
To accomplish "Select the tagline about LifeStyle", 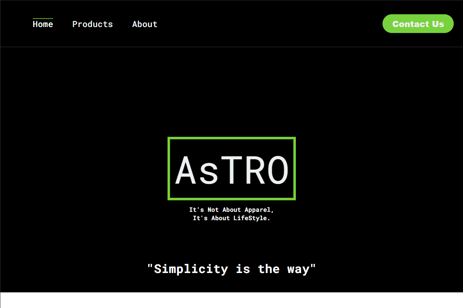I will click(231, 218).
